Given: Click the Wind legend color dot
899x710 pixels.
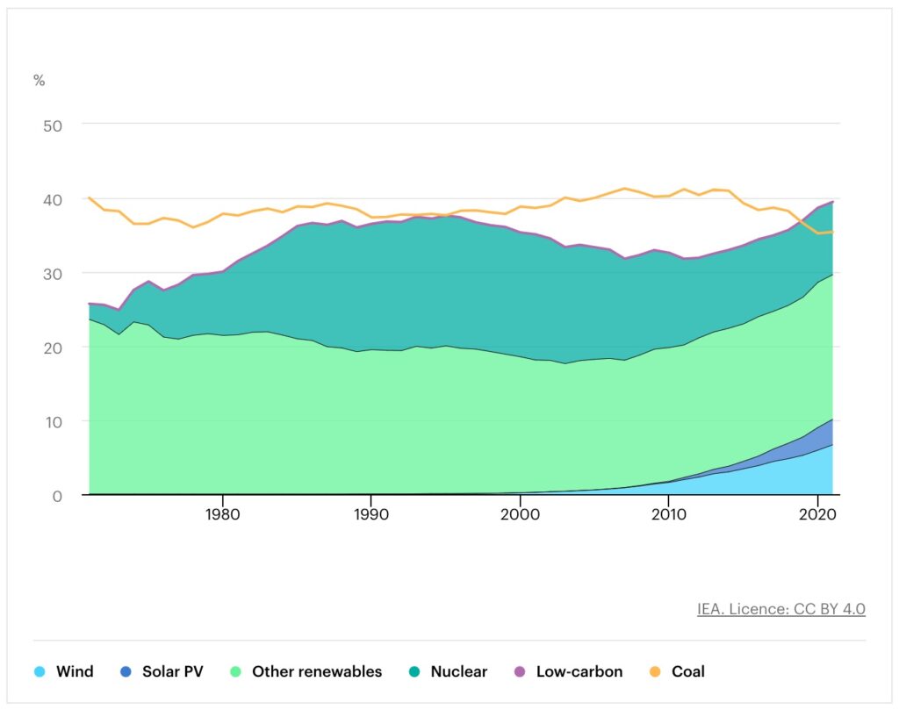Looking at the screenshot, I should [40, 672].
